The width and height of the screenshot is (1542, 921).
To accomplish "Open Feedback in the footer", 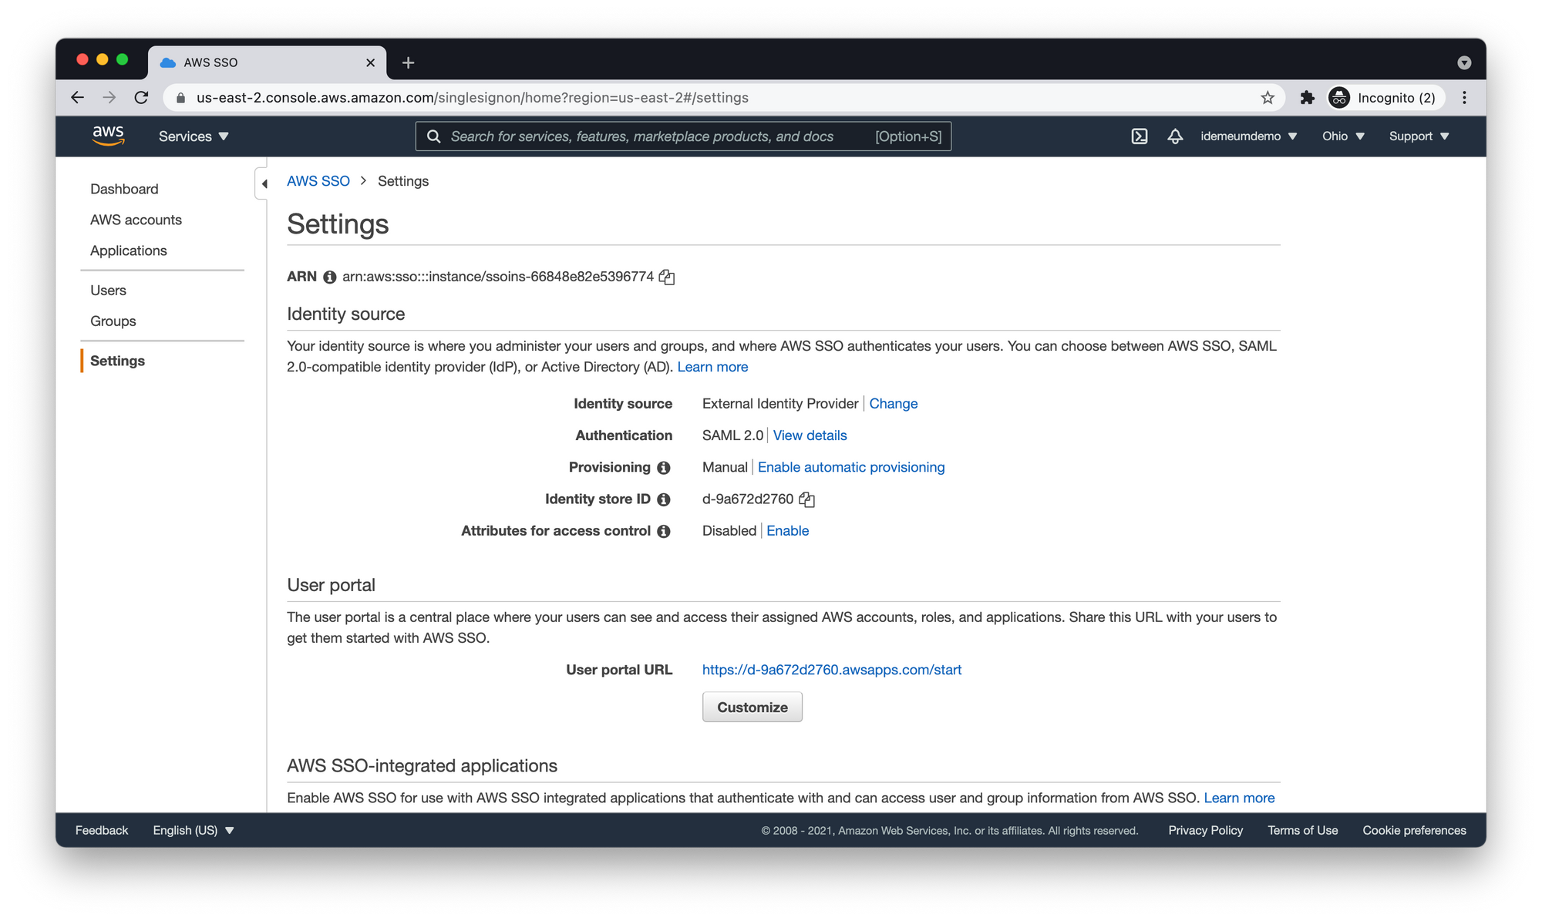I will point(102,830).
